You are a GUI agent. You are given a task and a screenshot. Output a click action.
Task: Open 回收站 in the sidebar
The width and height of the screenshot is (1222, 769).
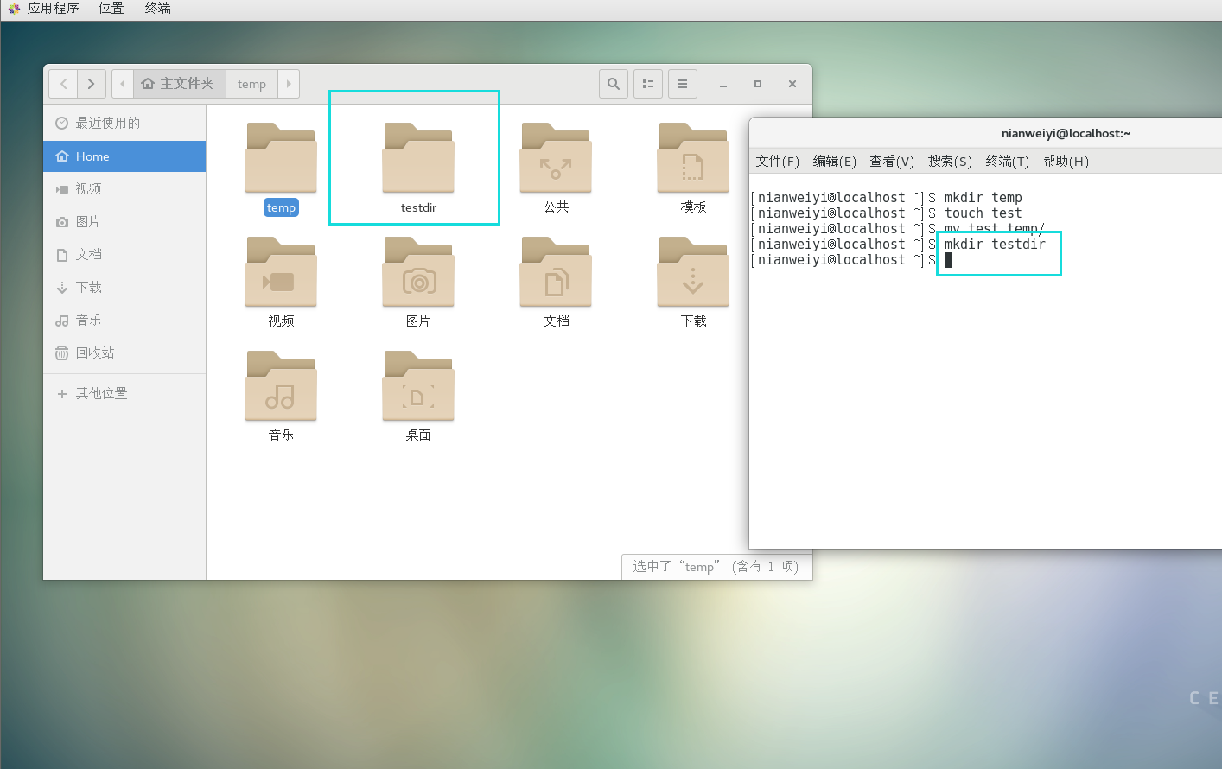pyautogui.click(x=124, y=353)
